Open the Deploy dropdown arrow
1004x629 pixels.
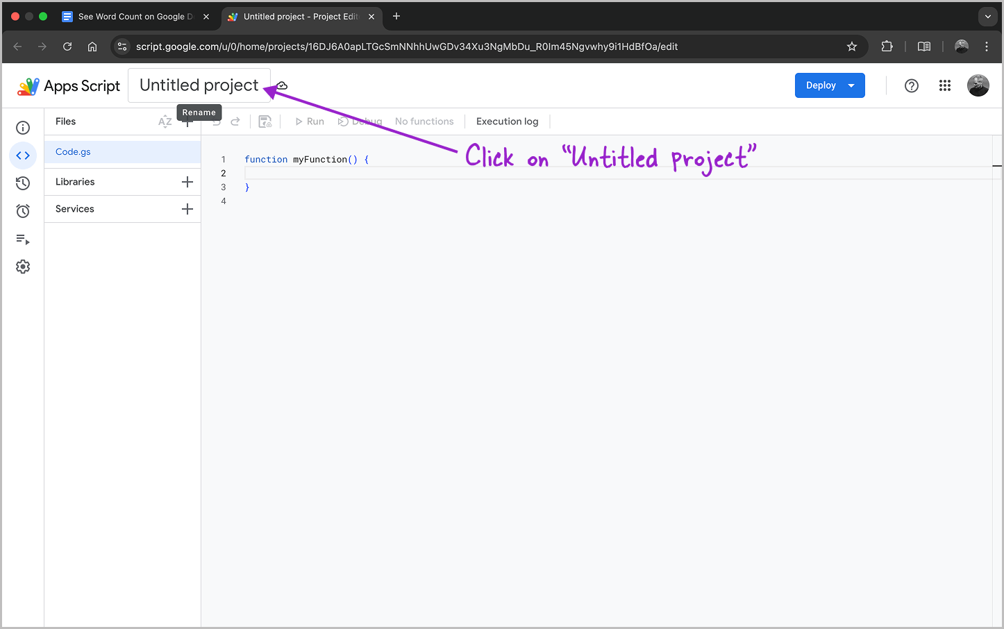pyautogui.click(x=851, y=85)
